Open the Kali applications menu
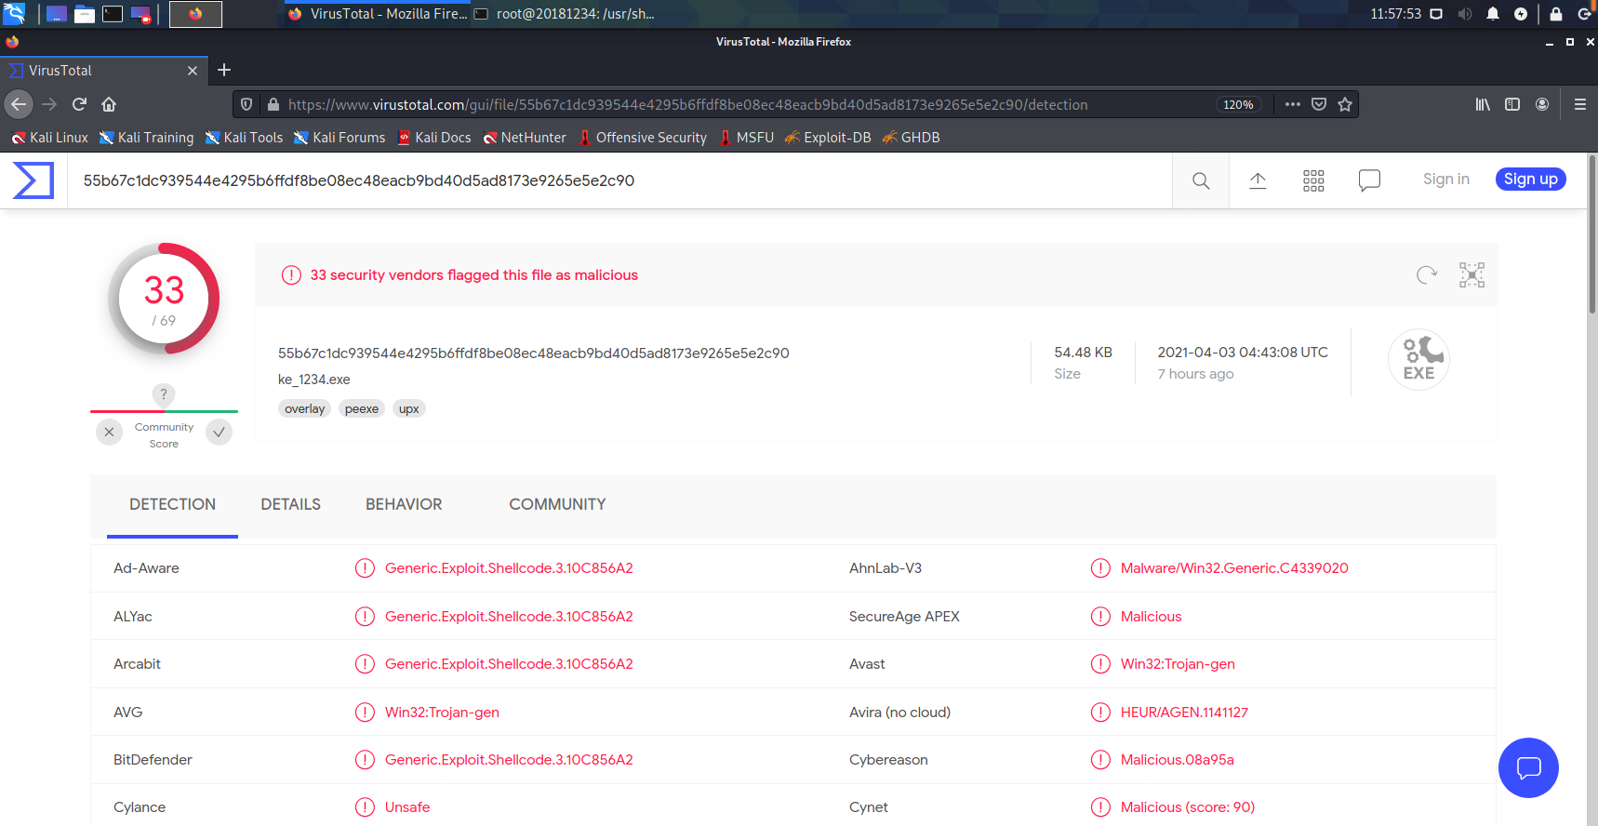Screen dimensions: 1598x826 [14, 14]
